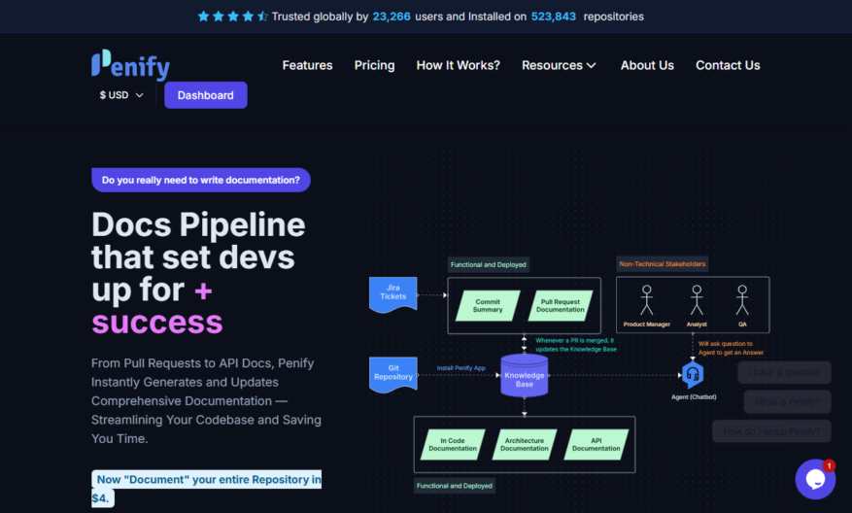Viewport: 852px width, 513px height.
Task: Click the five-star rating icons
Action: click(x=232, y=17)
